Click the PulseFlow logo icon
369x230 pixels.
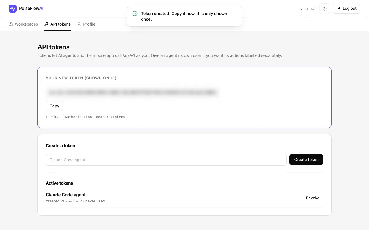(x=13, y=9)
